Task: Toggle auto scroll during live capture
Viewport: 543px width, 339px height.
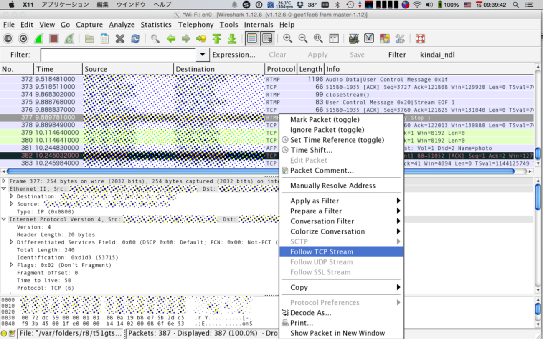Action: (x=267, y=39)
